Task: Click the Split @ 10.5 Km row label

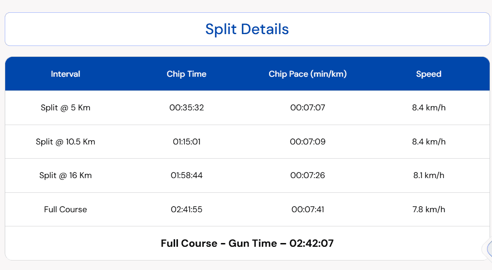Action: pyautogui.click(x=65, y=142)
